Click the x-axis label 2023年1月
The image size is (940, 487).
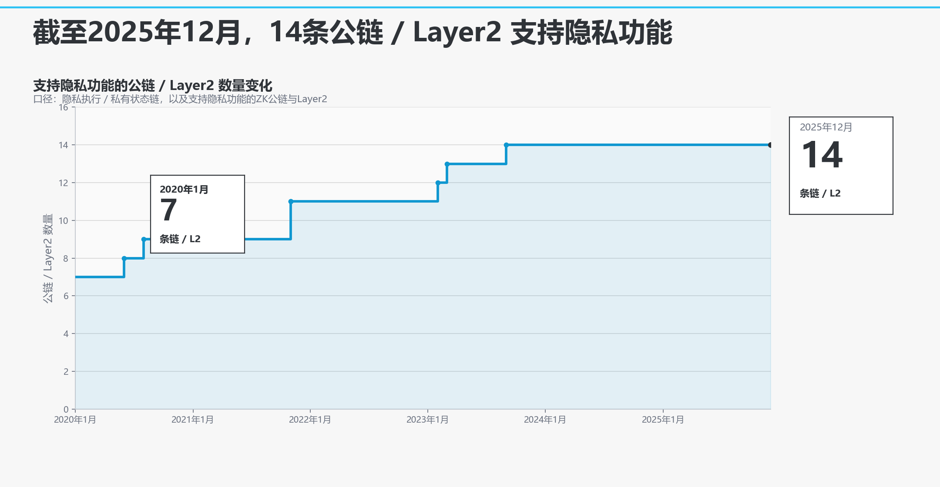click(427, 420)
